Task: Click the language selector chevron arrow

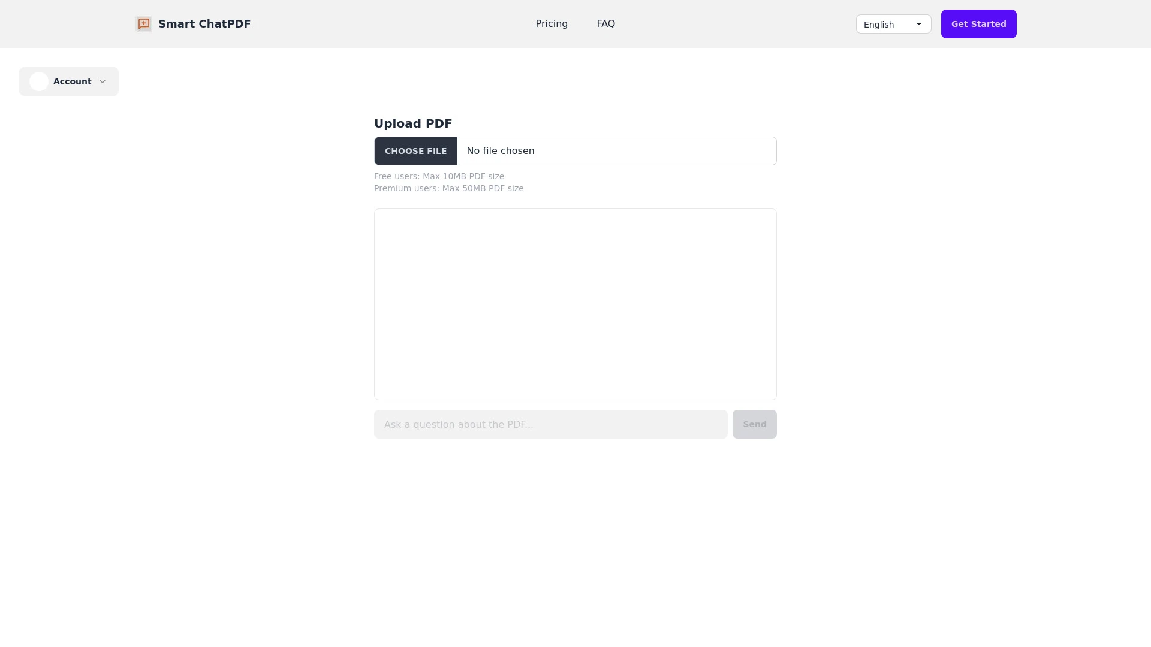Action: [920, 25]
